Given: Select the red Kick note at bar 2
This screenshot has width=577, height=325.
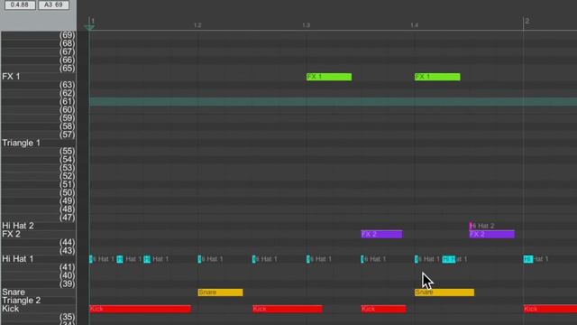Looking at the screenshot, I should (550, 309).
